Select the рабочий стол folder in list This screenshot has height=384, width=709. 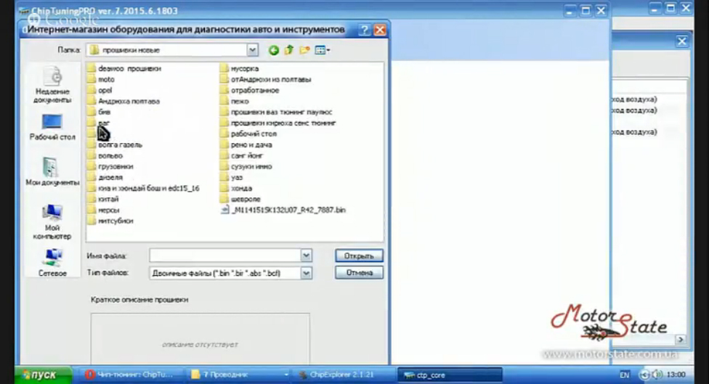pos(248,134)
